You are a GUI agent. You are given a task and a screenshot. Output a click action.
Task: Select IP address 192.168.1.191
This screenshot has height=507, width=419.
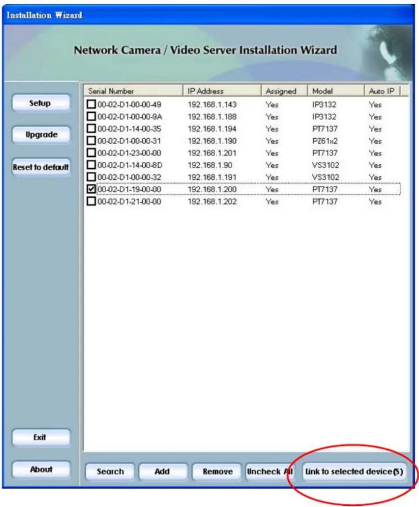tap(212, 177)
